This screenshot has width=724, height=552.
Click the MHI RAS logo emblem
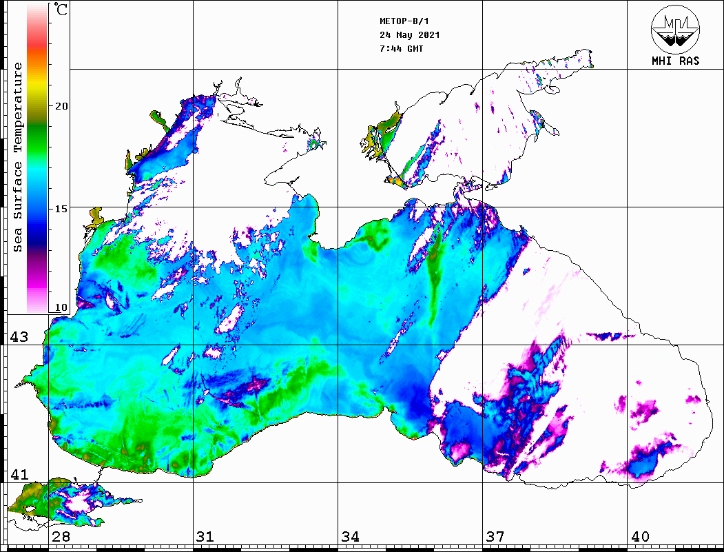click(x=675, y=29)
